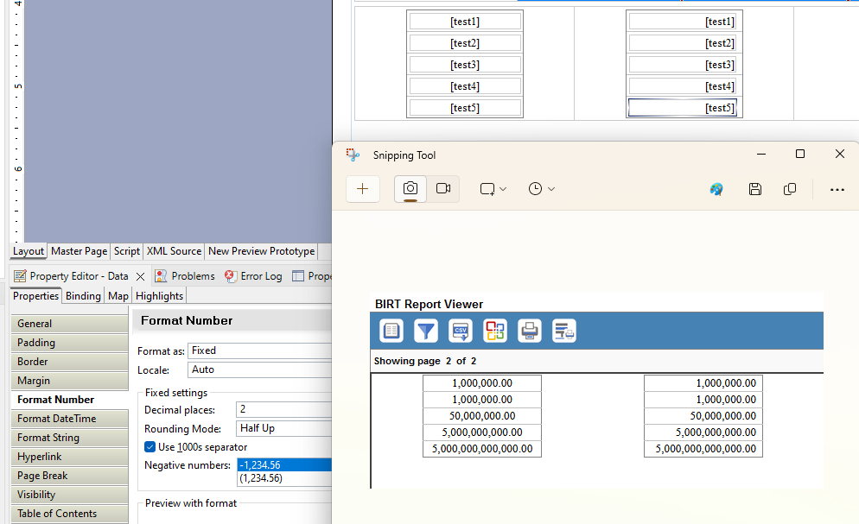
Task: Select General property category
Action: click(70, 323)
